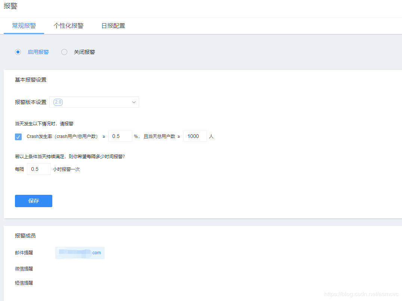Image resolution: width=402 pixels, height=301 pixels.
Task: Click the alarm interval hours field
Action: [38, 169]
